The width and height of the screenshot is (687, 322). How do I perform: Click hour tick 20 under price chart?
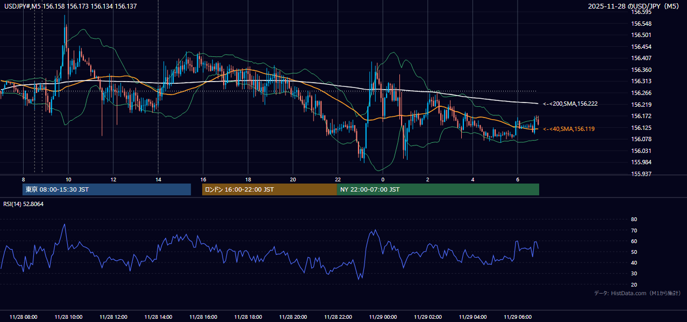[x=293, y=179]
